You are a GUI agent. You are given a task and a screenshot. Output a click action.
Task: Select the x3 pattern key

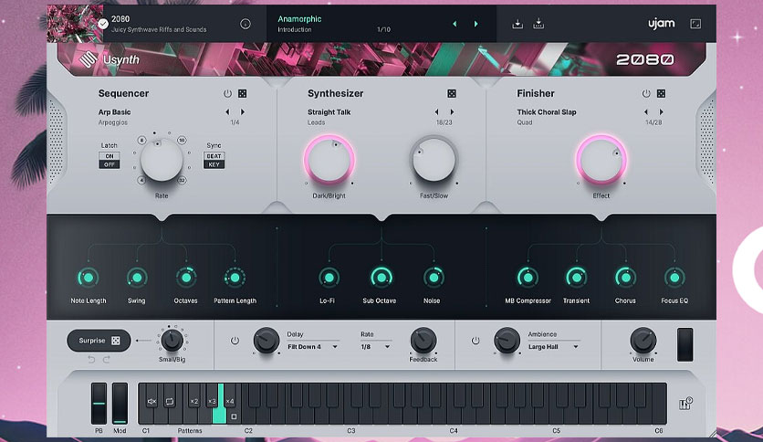(212, 402)
